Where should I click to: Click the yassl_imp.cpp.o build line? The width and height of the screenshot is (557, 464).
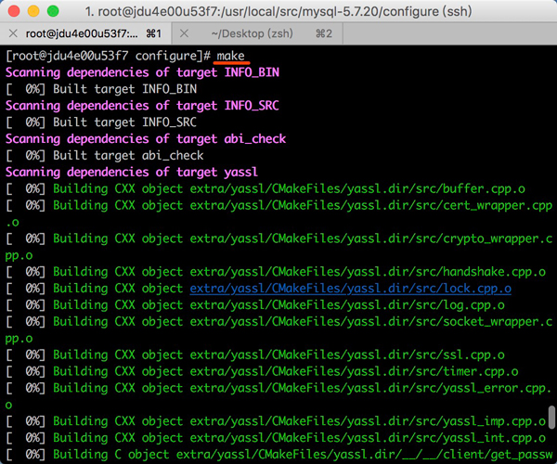click(276, 421)
